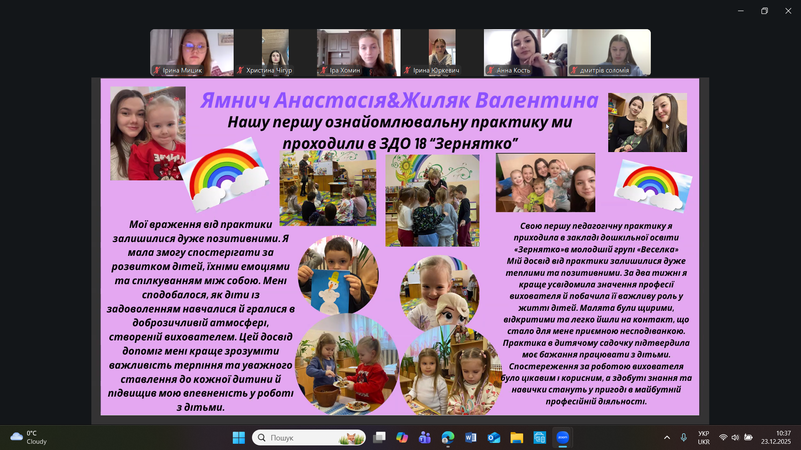Open File Explorer folder icon
801x450 pixels.
[x=516, y=437]
